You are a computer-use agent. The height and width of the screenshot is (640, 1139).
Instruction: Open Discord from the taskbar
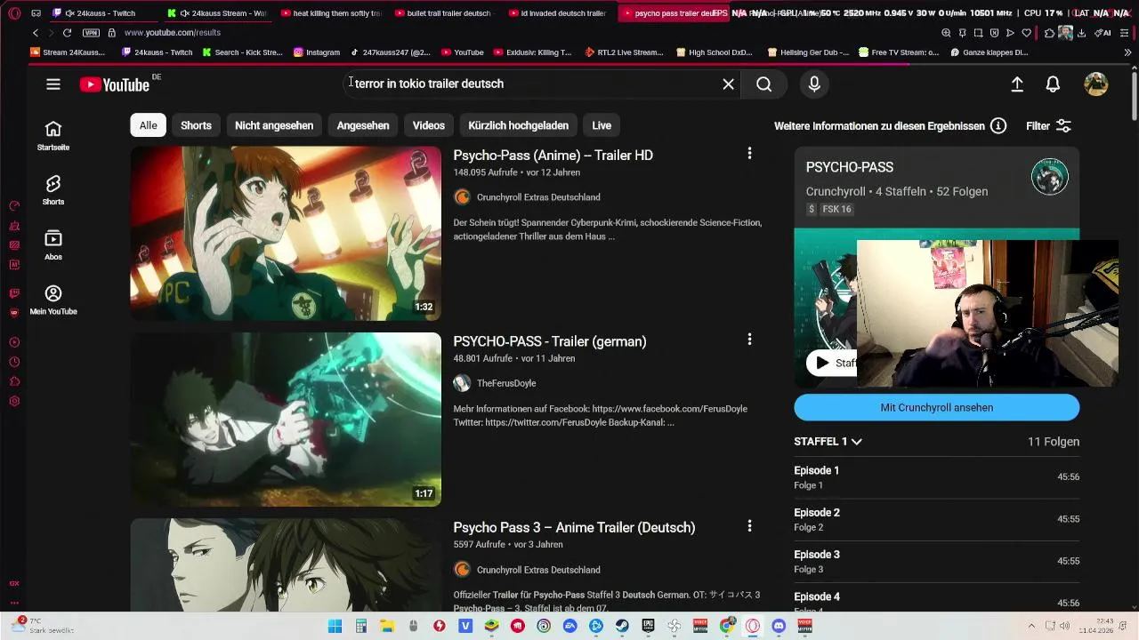[x=779, y=626]
